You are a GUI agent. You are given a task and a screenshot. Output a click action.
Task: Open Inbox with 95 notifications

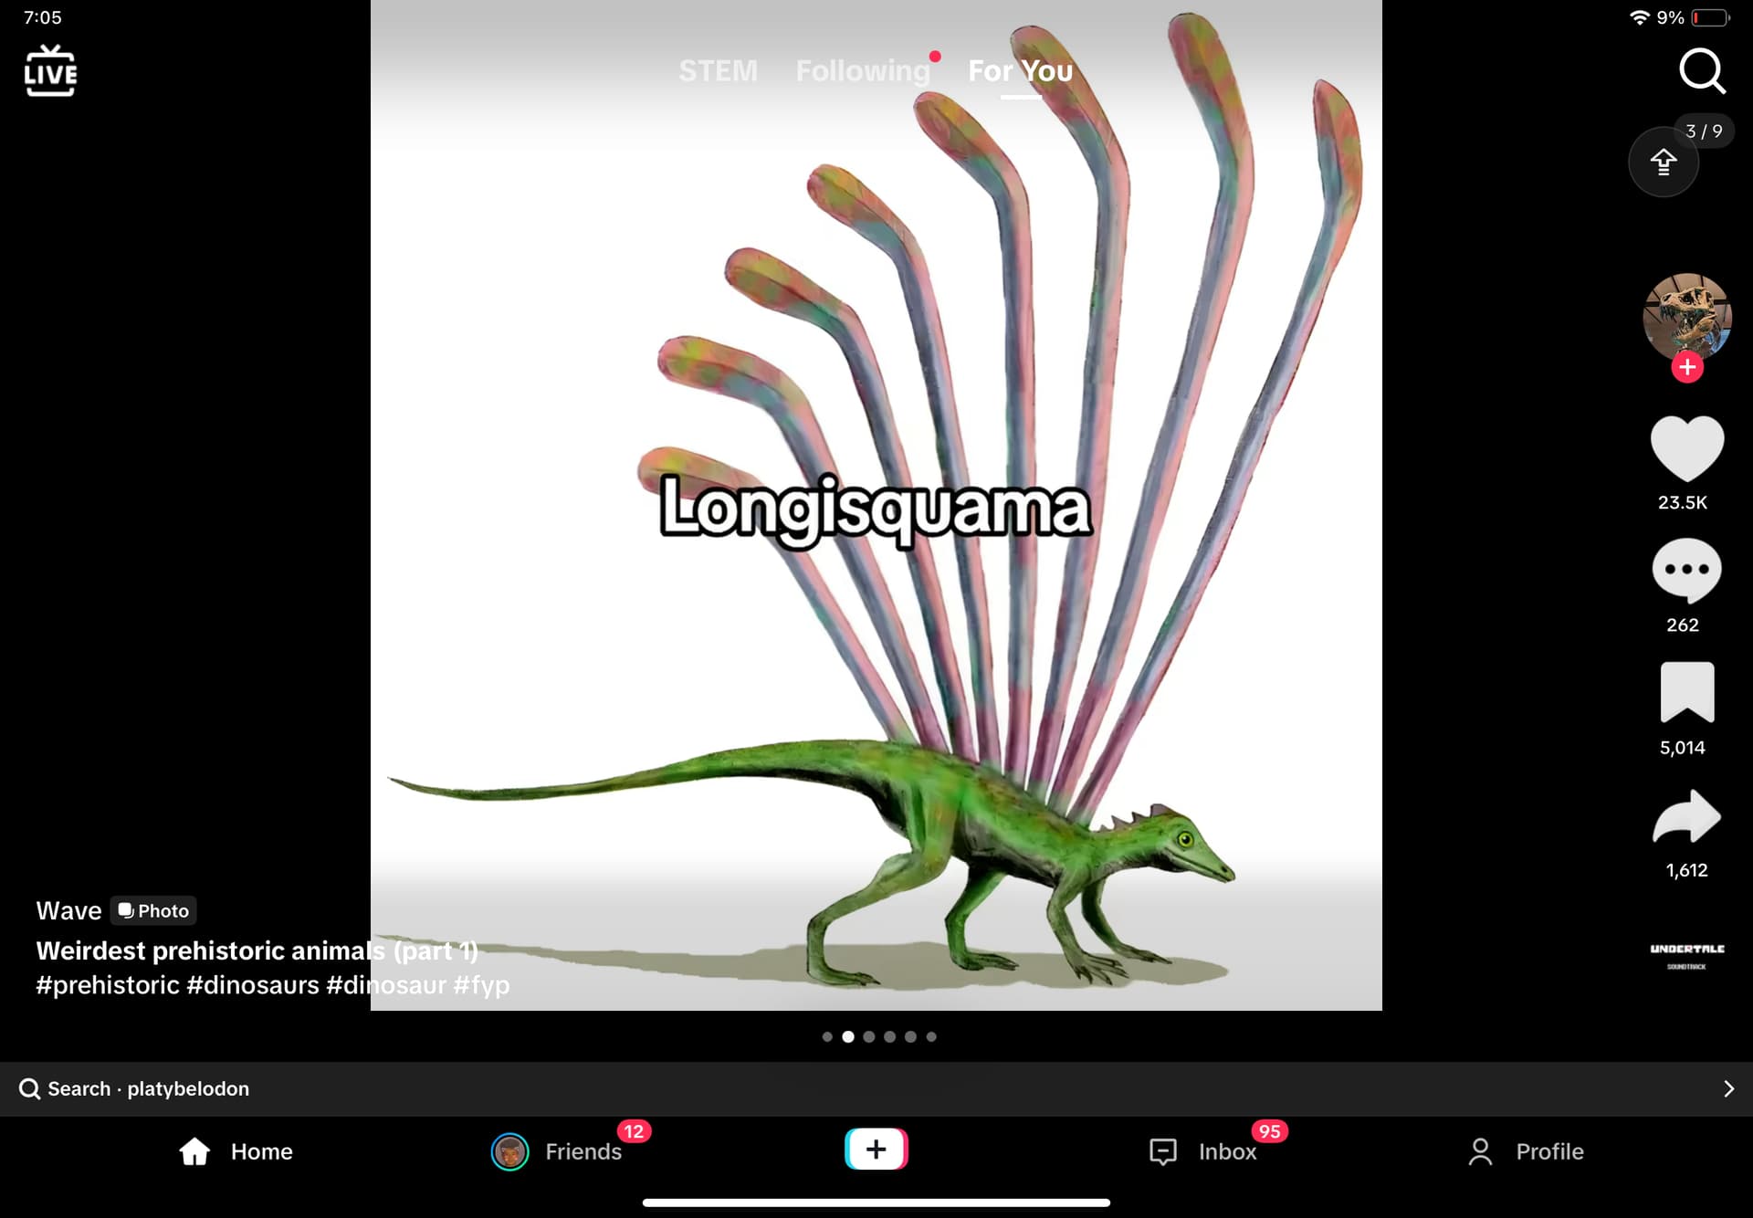(1203, 1151)
